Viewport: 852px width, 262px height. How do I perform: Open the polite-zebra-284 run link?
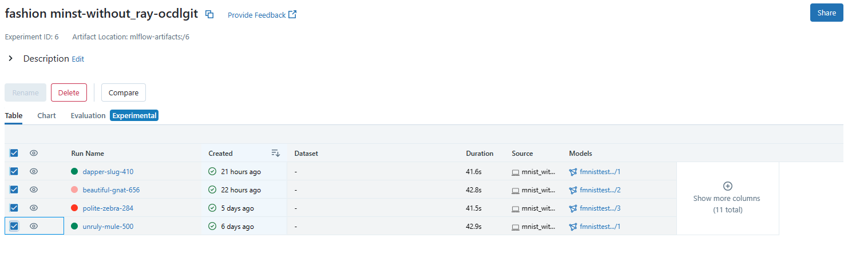coord(108,208)
